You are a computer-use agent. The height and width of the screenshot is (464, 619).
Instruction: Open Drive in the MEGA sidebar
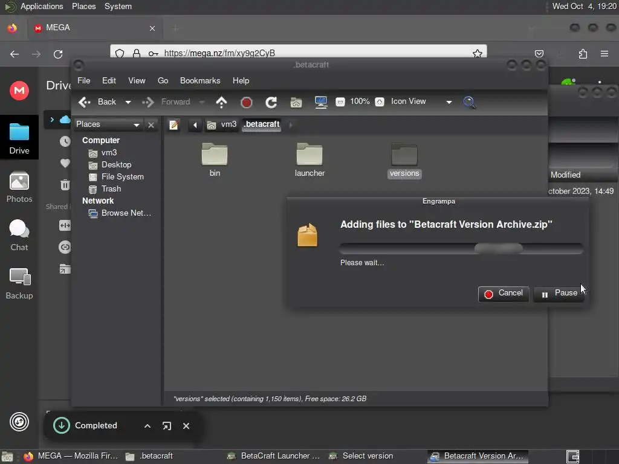(19, 138)
